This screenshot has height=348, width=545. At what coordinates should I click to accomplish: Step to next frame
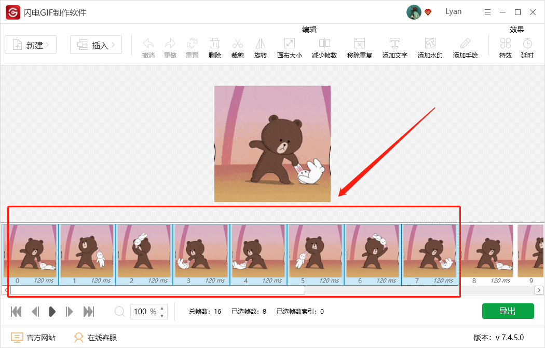point(69,312)
